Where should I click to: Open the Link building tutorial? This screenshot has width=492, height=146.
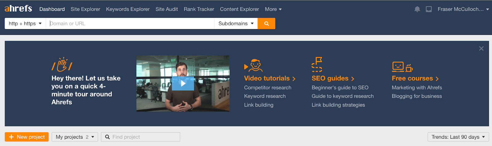[x=259, y=105]
